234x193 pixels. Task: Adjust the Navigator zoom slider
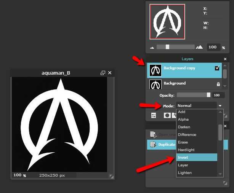click(167, 47)
